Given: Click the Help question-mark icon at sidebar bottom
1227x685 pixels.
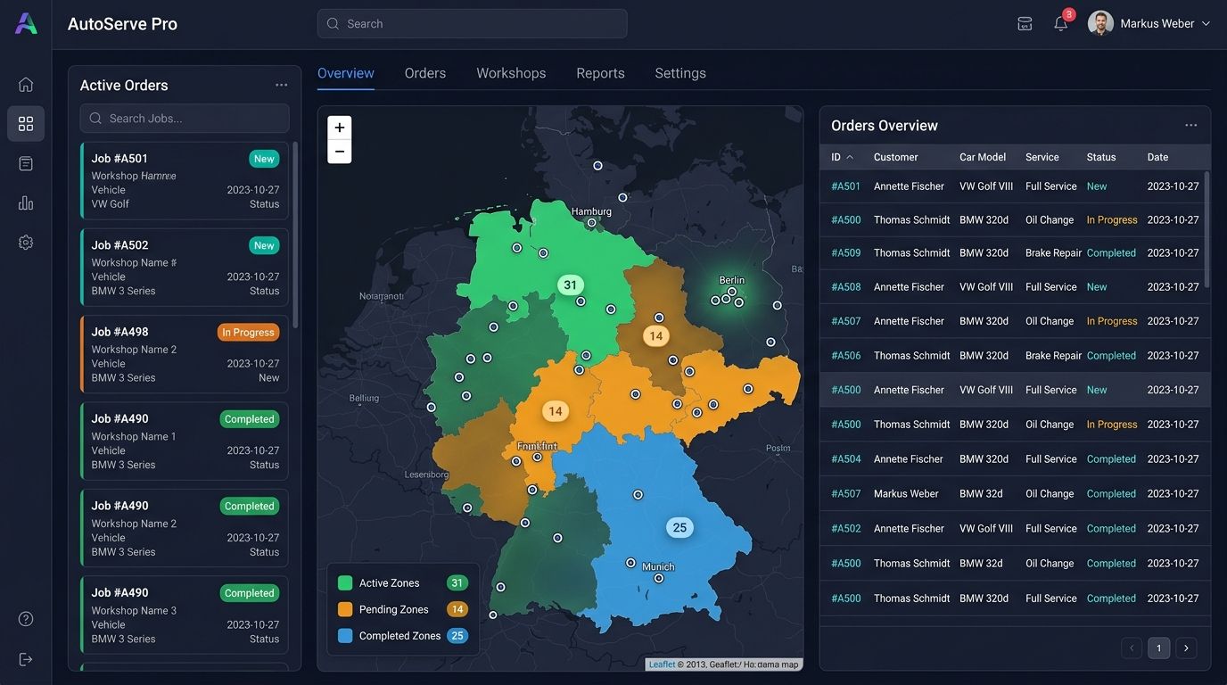Looking at the screenshot, I should pos(25,618).
